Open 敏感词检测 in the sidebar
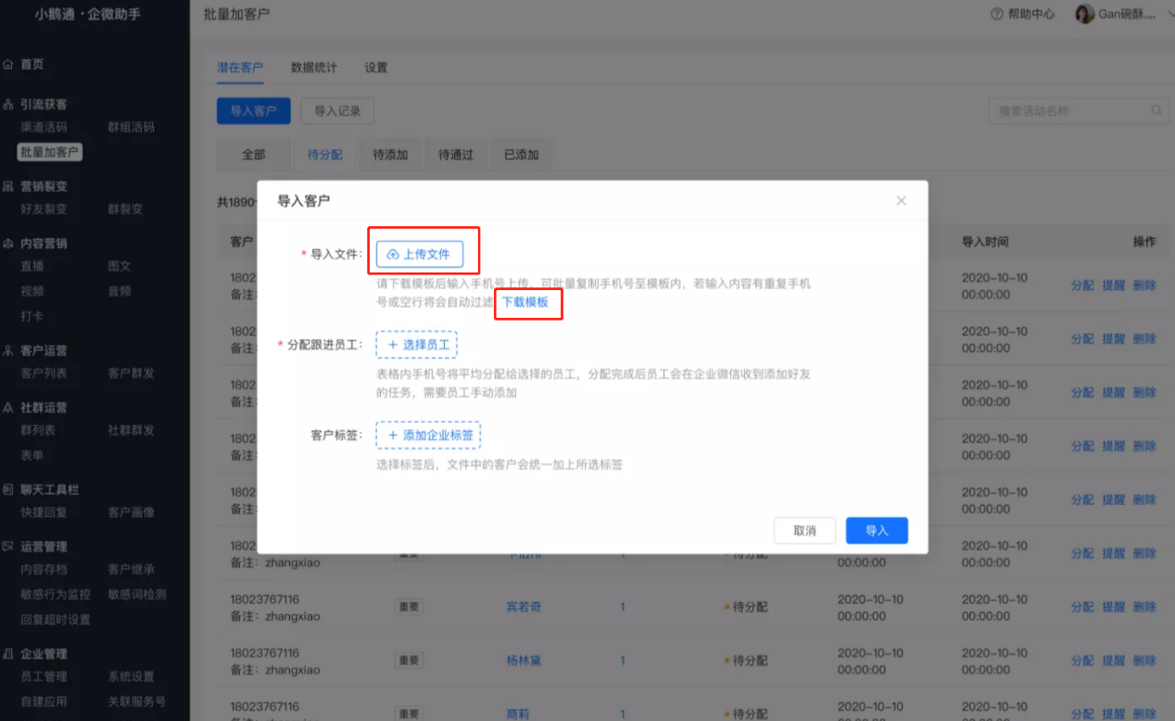Viewport: 1175px width, 721px height. (137, 595)
